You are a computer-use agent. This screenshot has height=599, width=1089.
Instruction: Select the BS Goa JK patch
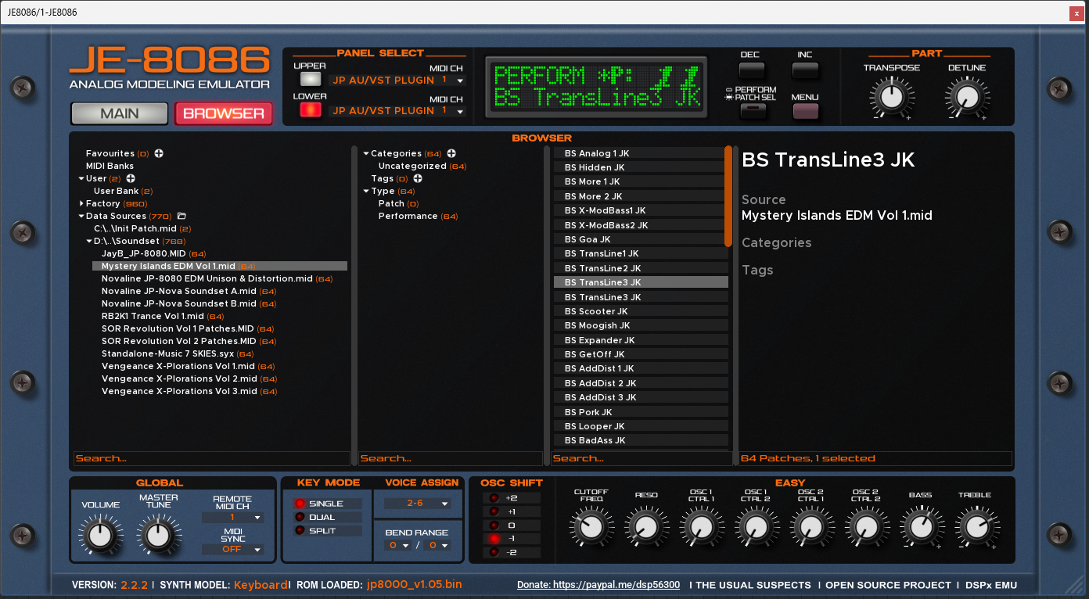tap(641, 239)
